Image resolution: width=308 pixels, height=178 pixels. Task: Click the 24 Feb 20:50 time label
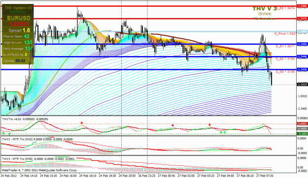point(127,176)
